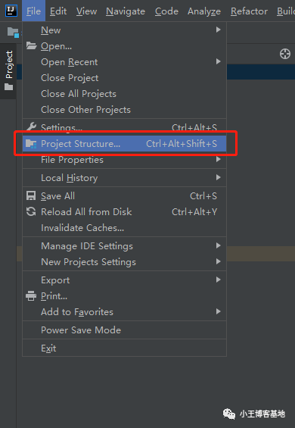Click the IntelliJ IDEA logo icon
The width and height of the screenshot is (295, 428).
click(11, 11)
